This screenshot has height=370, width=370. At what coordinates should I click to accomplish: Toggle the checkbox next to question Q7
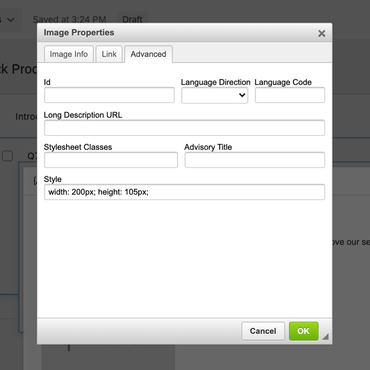point(7,156)
